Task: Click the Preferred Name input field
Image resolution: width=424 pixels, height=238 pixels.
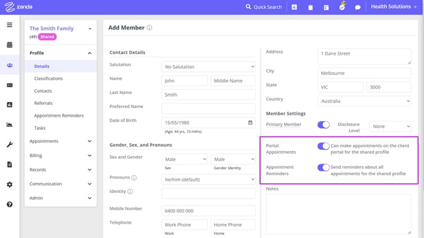Action: (x=208, y=108)
